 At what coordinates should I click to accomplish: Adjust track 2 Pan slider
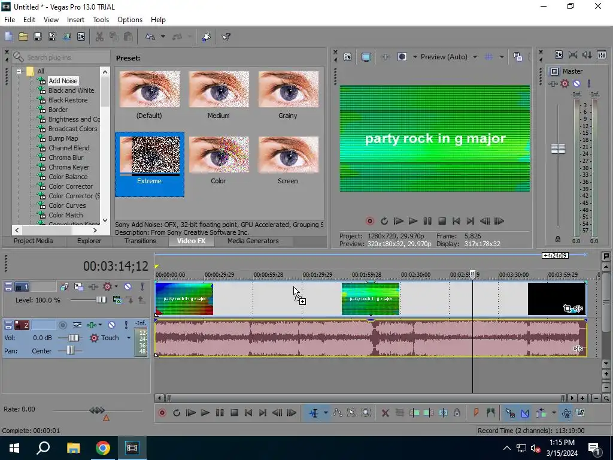(70, 350)
